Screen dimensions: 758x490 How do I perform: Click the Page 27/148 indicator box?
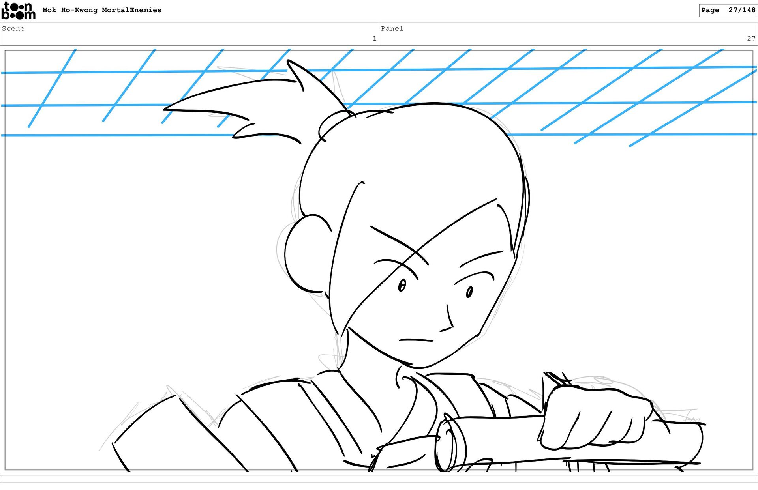[728, 10]
